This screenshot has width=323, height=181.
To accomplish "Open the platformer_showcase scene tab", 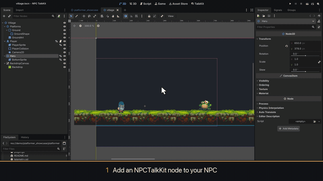I will click(x=84, y=10).
